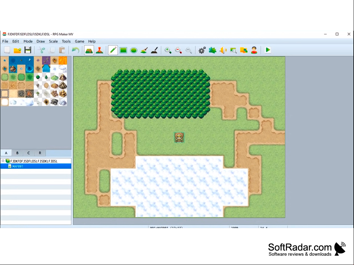The image size is (354, 265).
Task: Open the Draw menu
Action: [41, 41]
